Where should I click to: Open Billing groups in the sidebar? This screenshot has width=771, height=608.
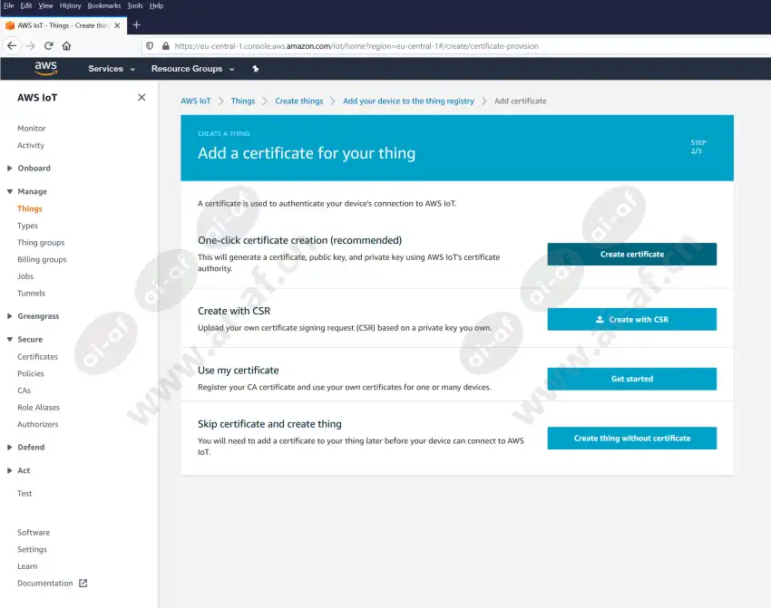42,259
